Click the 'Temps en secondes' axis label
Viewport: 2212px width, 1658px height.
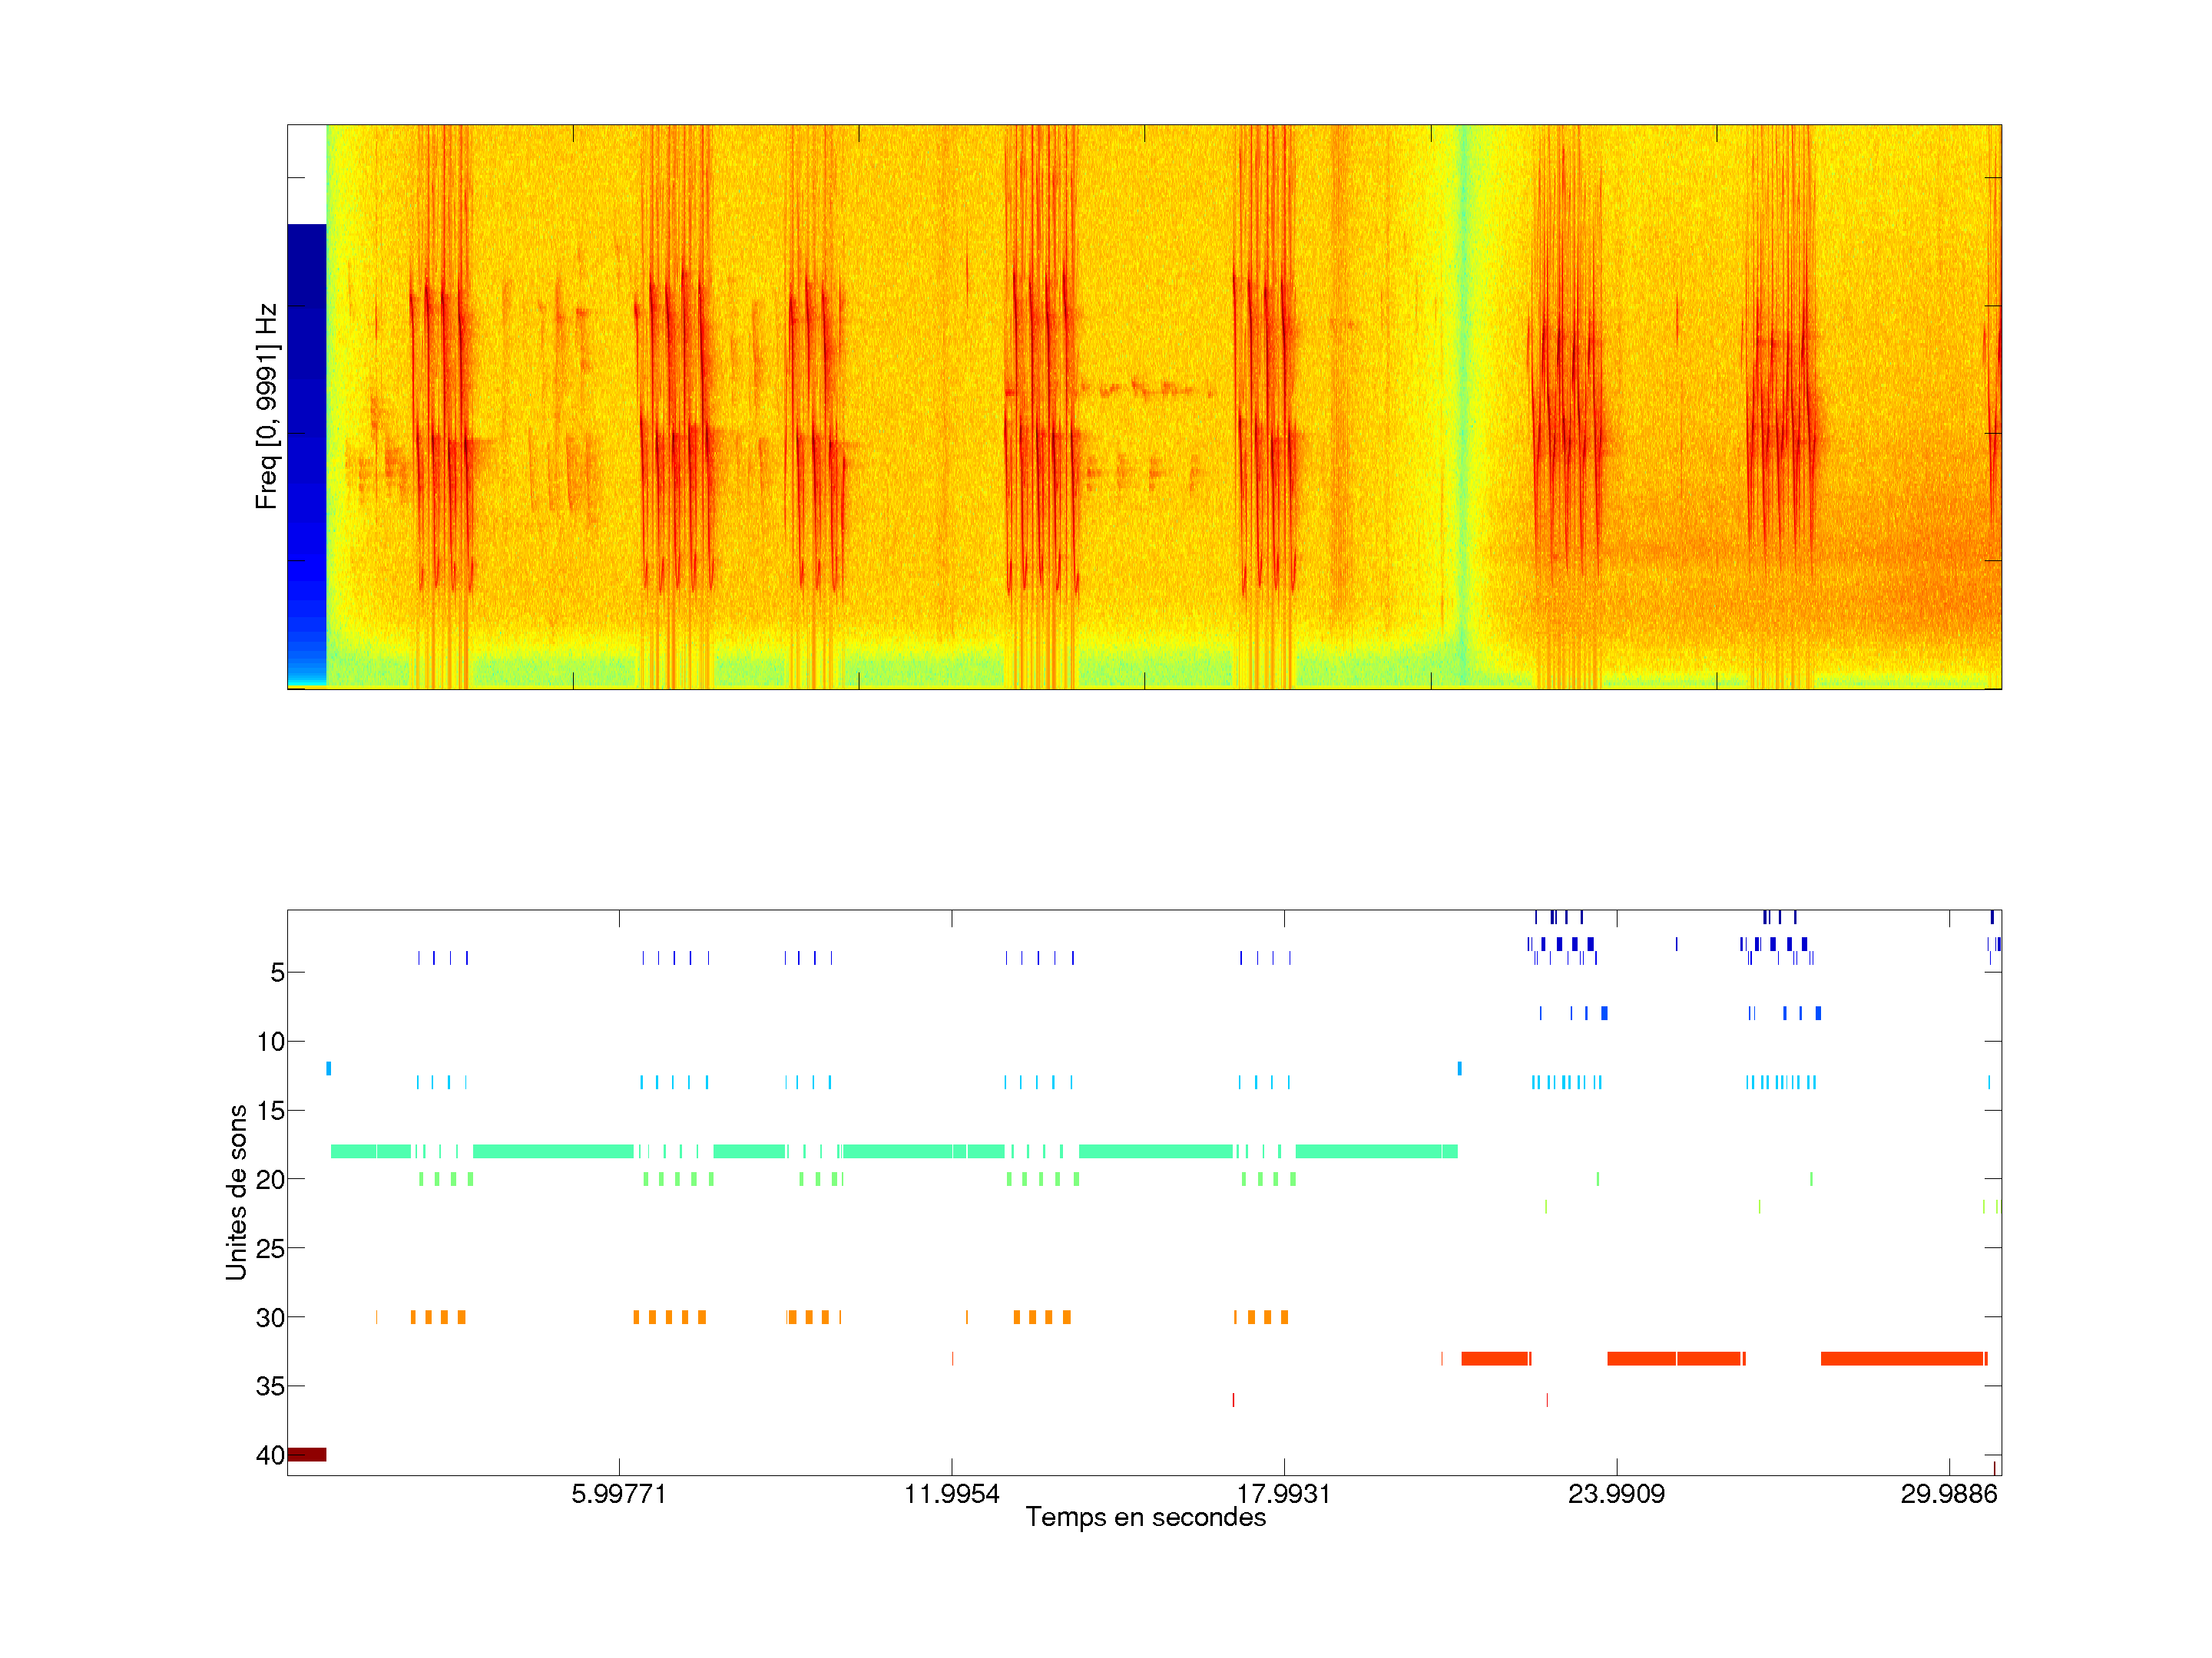click(1145, 1517)
